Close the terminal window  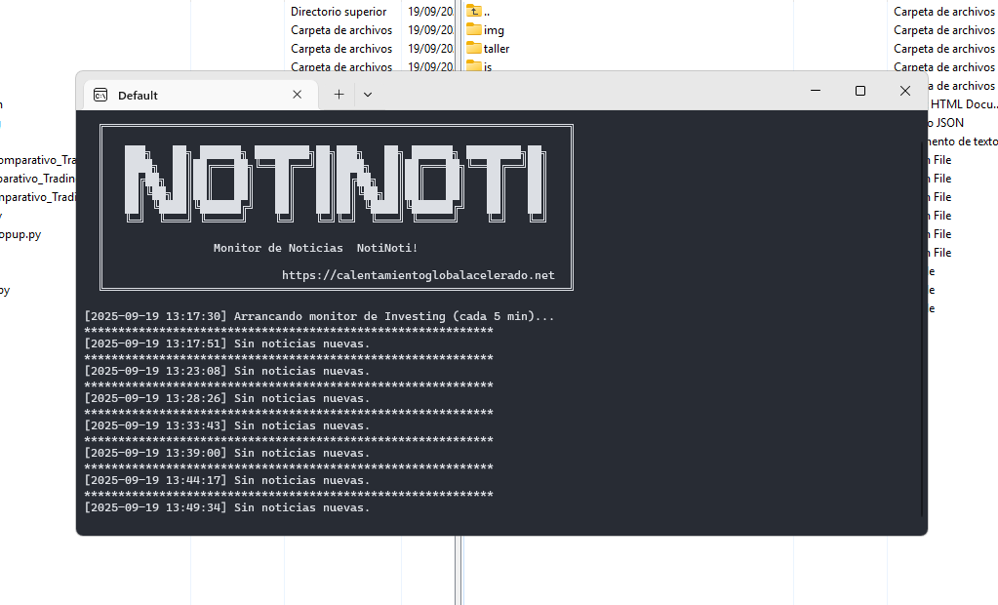coord(904,91)
